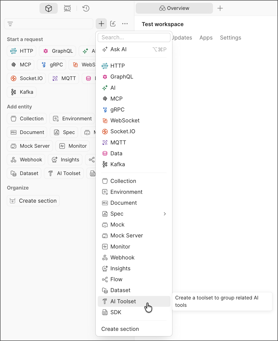Click the Mock servers sidebar icon beside History
The width and height of the screenshot is (278, 341).
coord(67,8)
